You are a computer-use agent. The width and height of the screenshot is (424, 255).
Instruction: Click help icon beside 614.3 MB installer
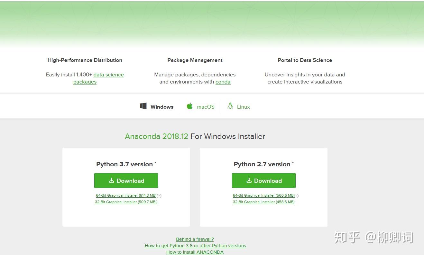point(159,196)
